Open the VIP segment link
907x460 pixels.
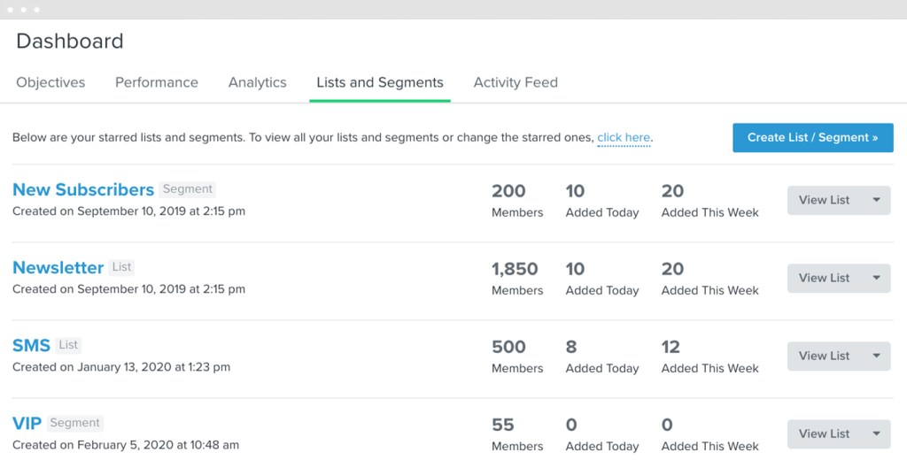27,423
